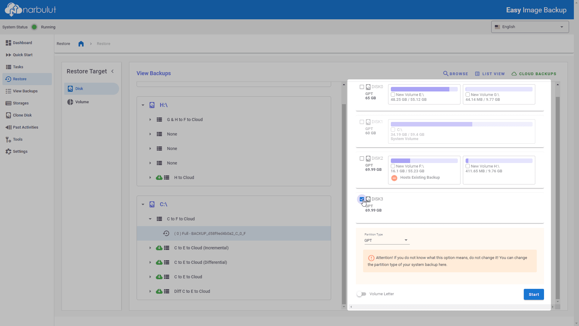Open the English language dropdown
This screenshot has width=579, height=326.
(x=530, y=27)
